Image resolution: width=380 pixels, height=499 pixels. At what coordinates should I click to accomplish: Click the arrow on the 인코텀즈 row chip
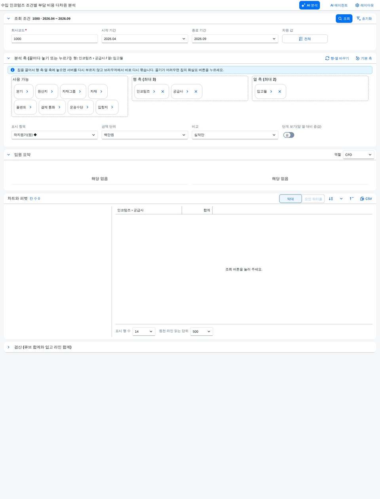(x=154, y=91)
